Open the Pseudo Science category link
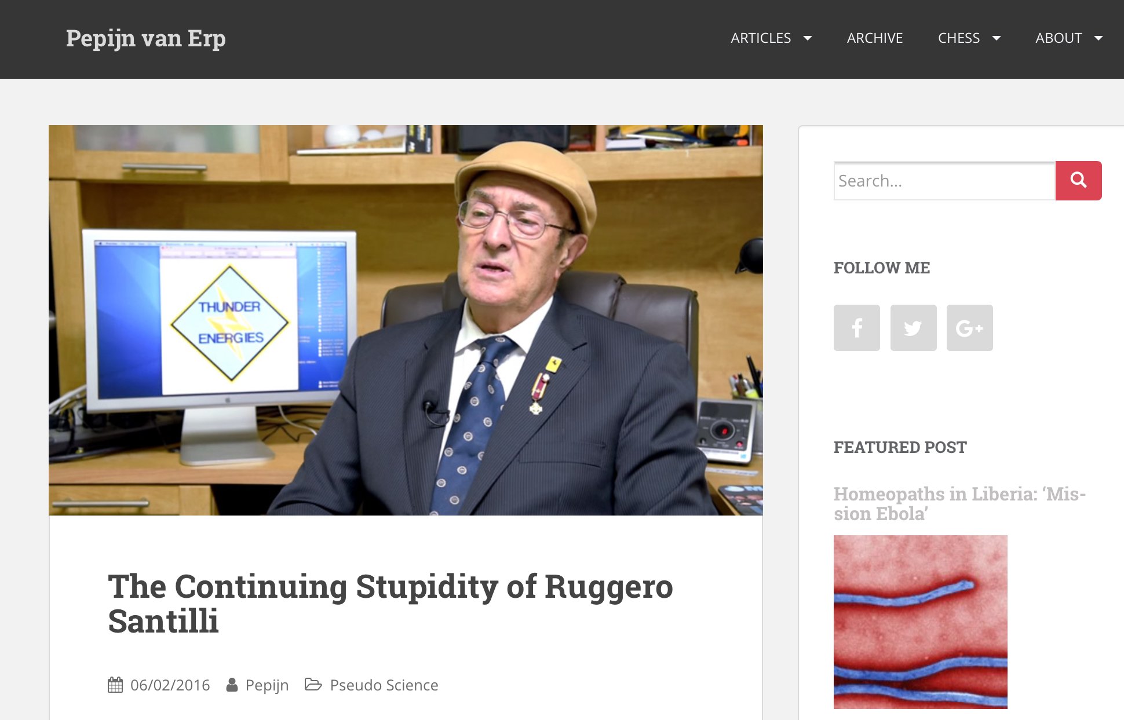Screen dimensions: 1124x720 (384, 685)
